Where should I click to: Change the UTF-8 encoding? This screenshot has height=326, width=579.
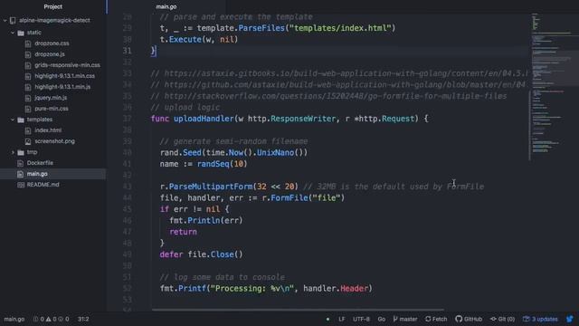click(361, 319)
